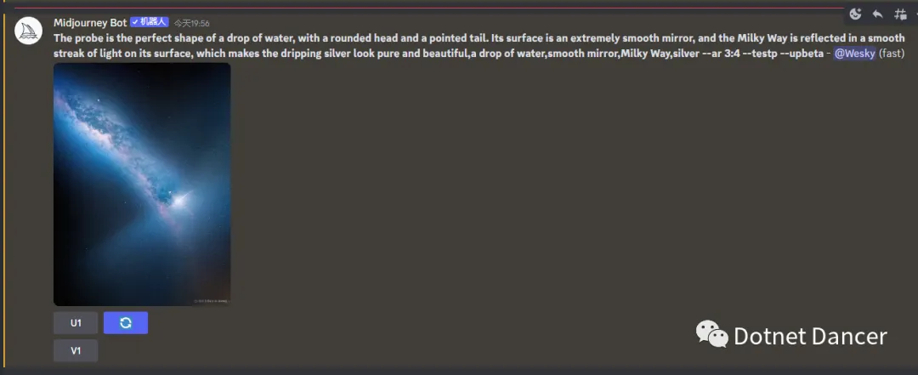Click the WeChat logo in the watermark
Viewport: 918px width, 375px height.
point(712,334)
